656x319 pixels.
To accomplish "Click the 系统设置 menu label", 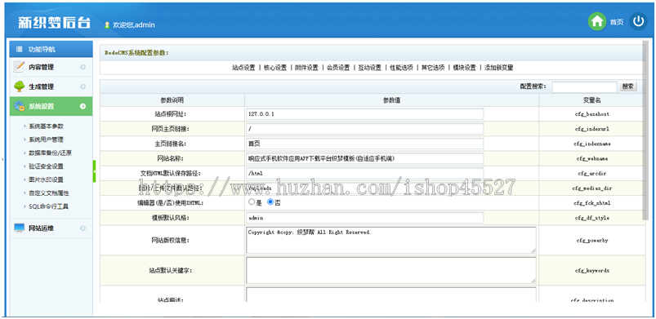I will coord(41,107).
